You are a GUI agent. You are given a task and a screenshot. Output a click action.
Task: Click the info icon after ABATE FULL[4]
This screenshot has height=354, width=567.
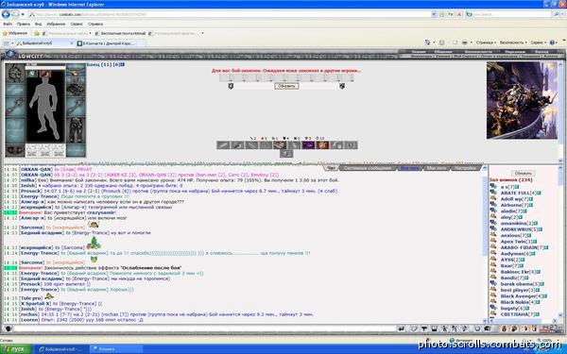539,193
